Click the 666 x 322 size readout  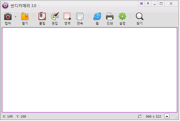pyautogui.click(x=154, y=116)
